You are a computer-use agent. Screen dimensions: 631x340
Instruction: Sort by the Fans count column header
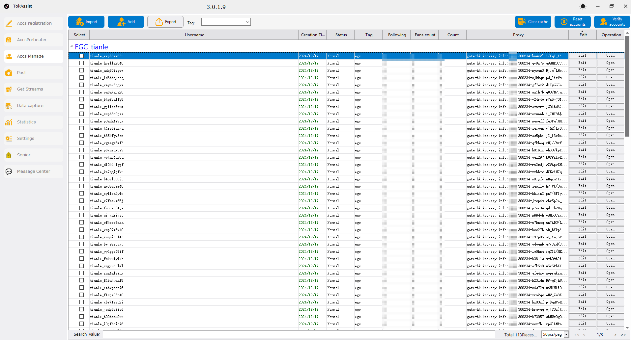[425, 35]
